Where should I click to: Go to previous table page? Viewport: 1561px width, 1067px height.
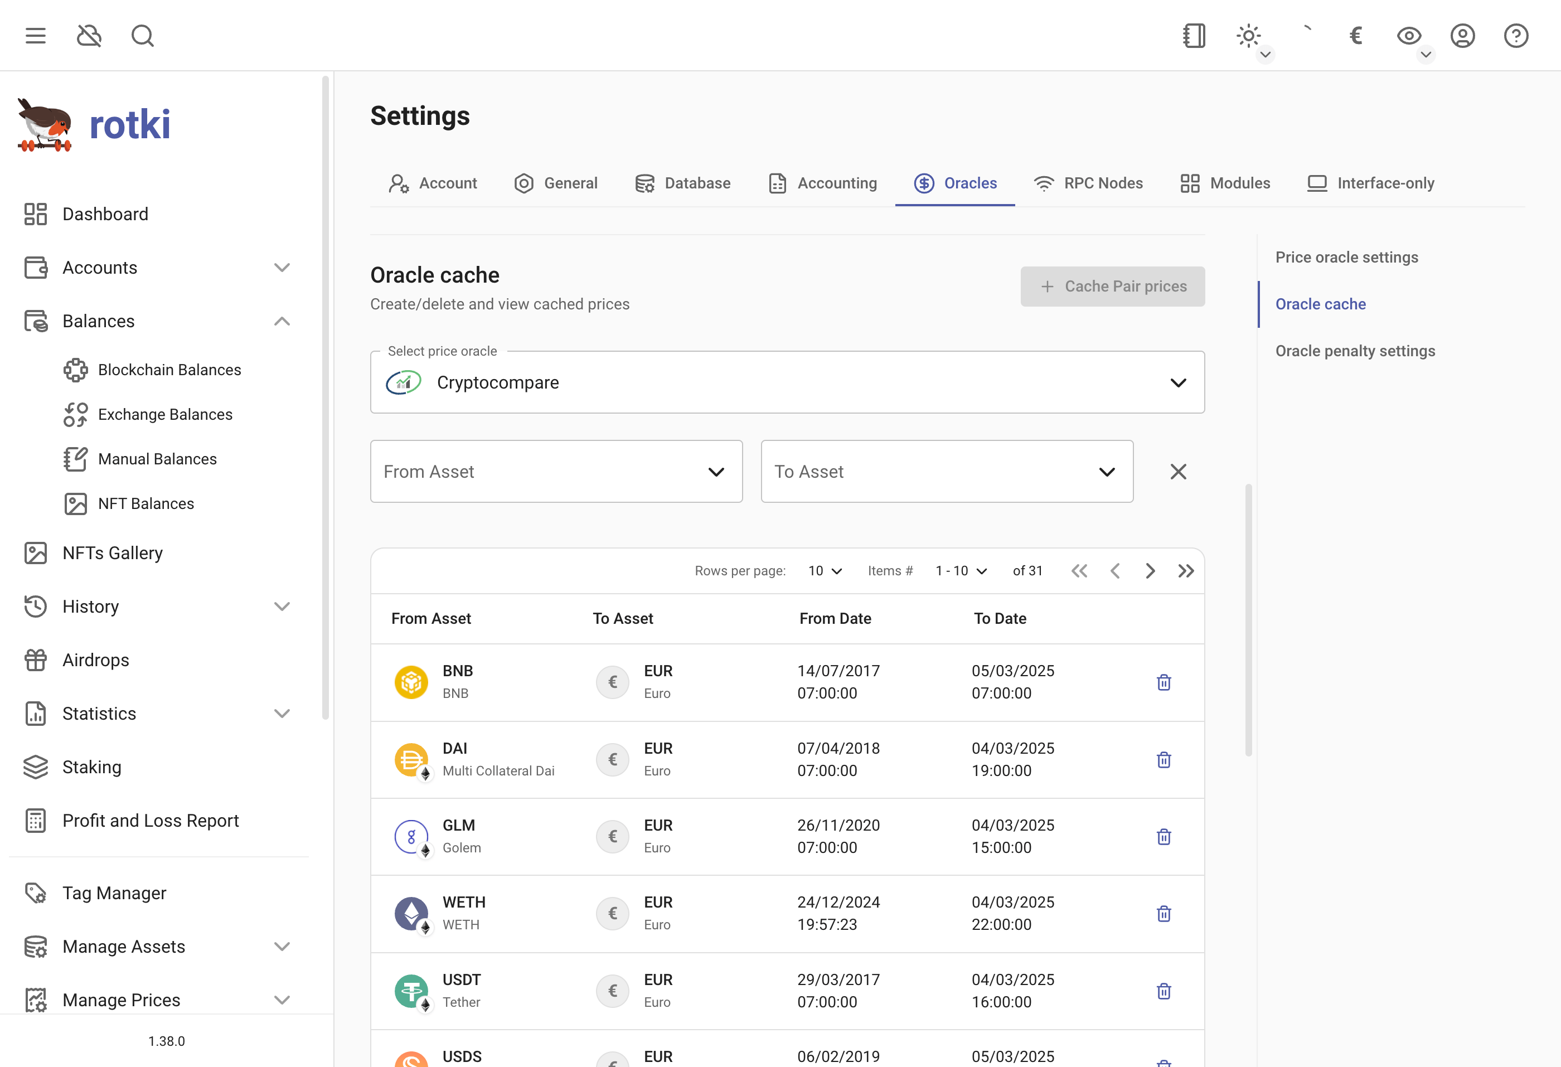tap(1115, 571)
